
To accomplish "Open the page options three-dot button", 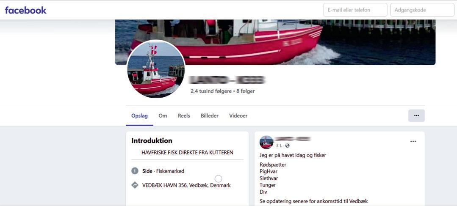I will [x=416, y=115].
